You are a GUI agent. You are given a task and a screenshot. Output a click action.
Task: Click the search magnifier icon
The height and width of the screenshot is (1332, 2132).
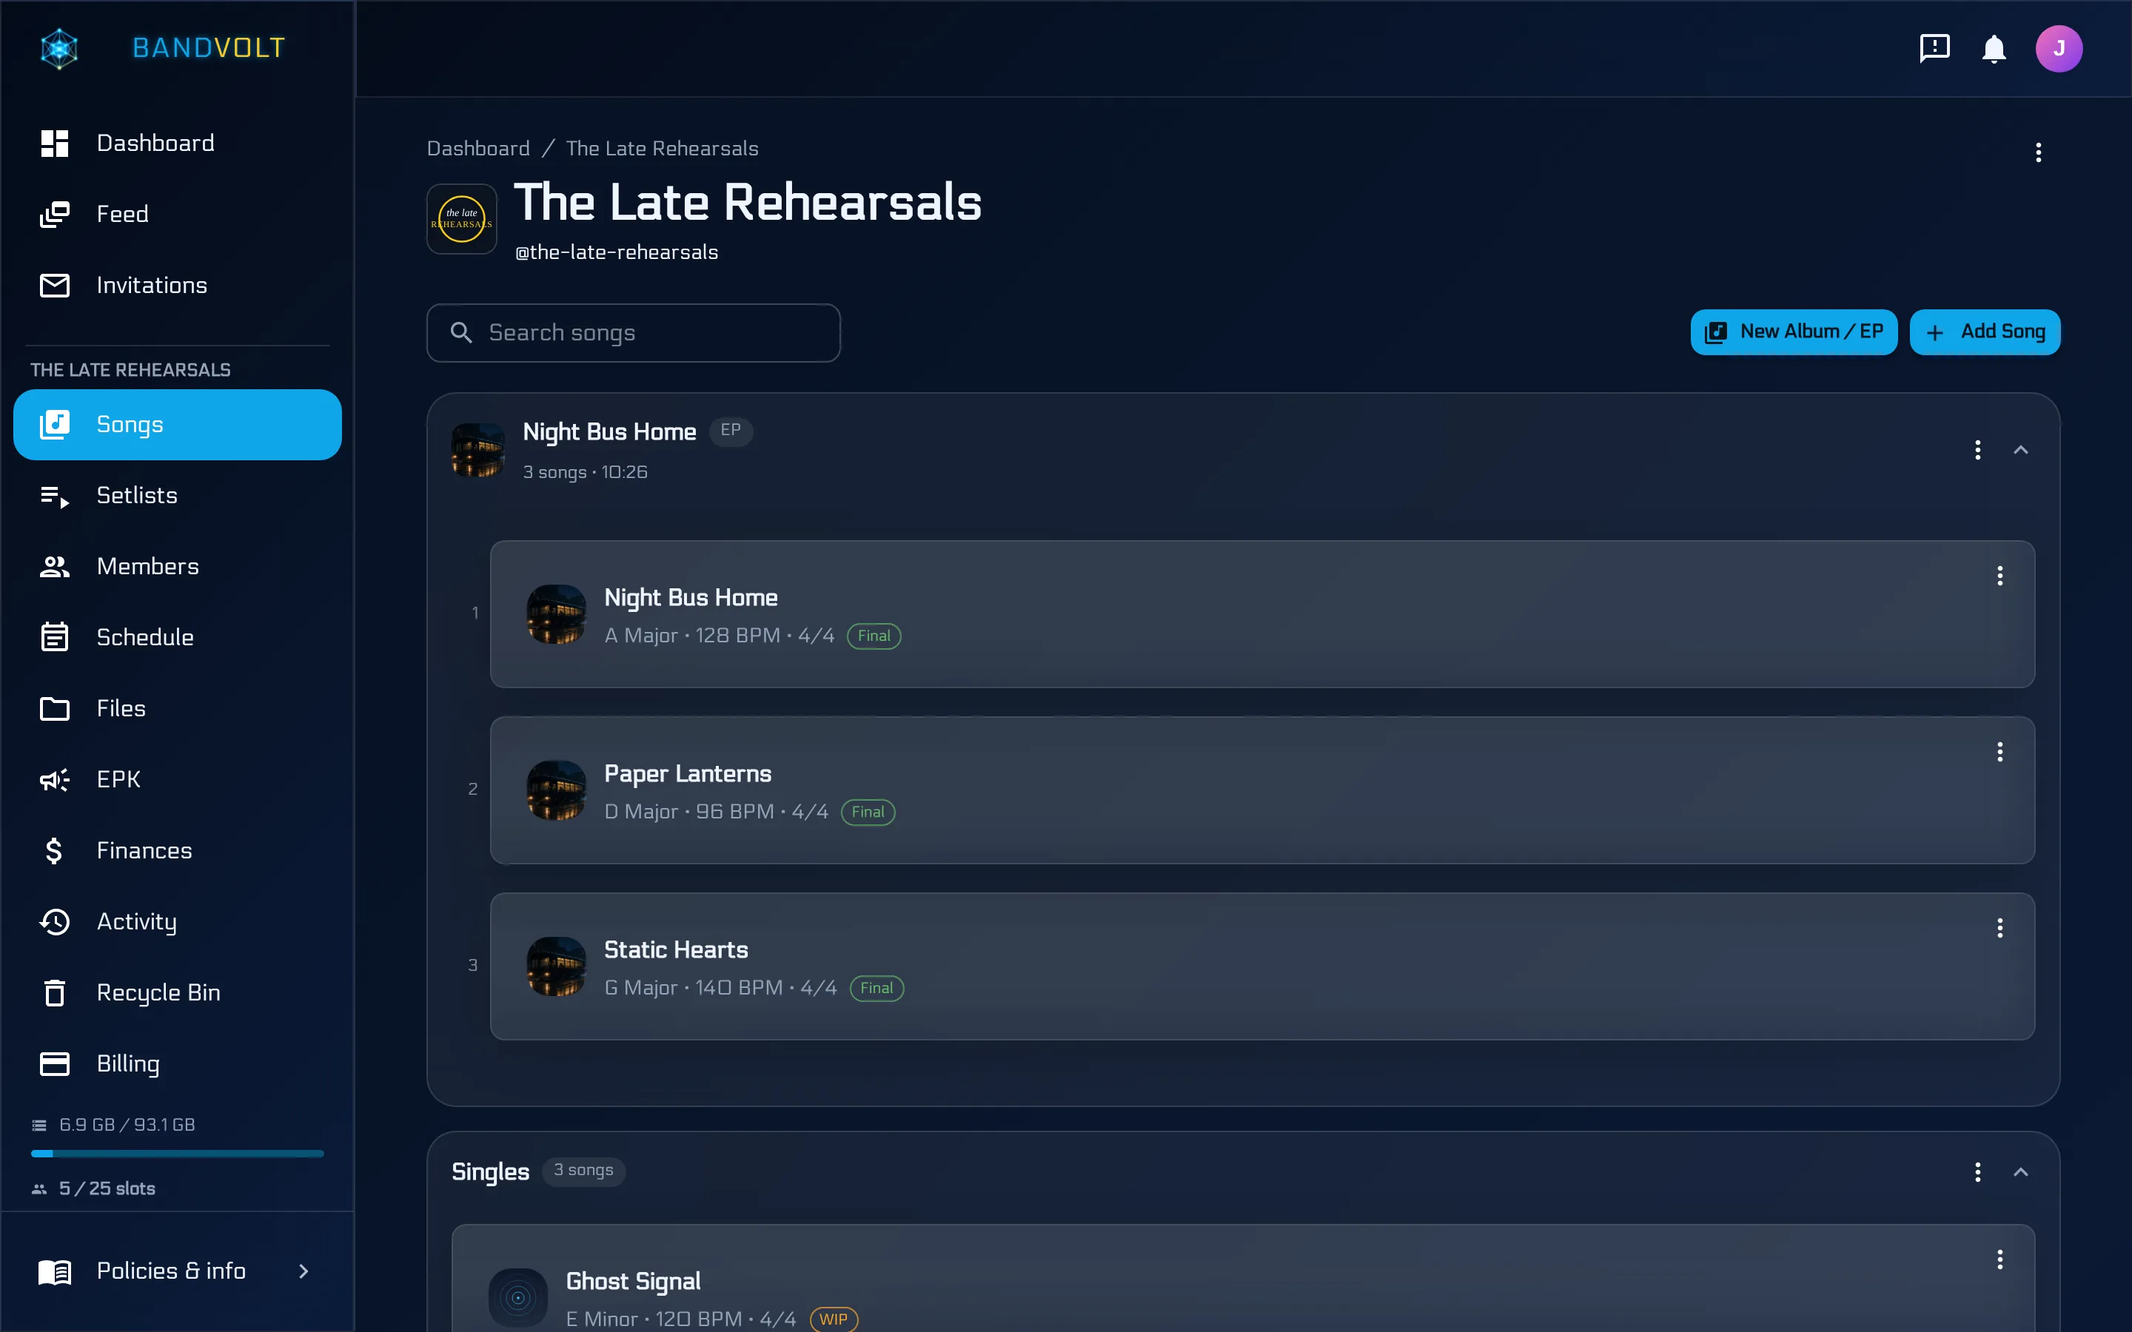[462, 332]
